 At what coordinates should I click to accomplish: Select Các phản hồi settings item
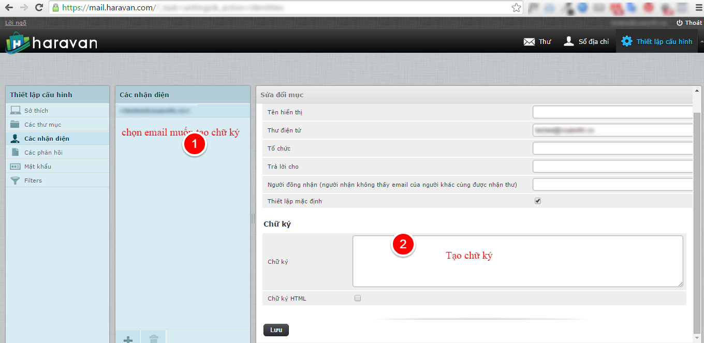tap(58, 153)
